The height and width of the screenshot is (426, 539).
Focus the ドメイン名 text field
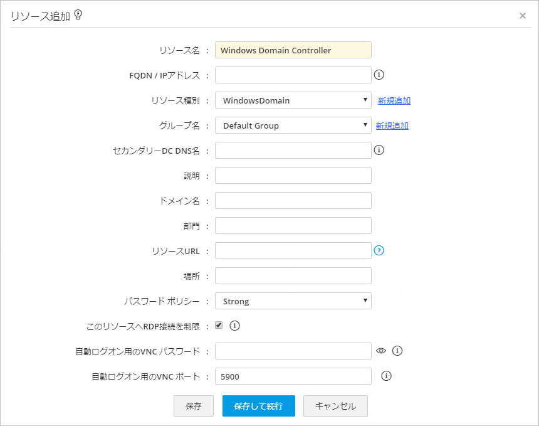coord(293,201)
